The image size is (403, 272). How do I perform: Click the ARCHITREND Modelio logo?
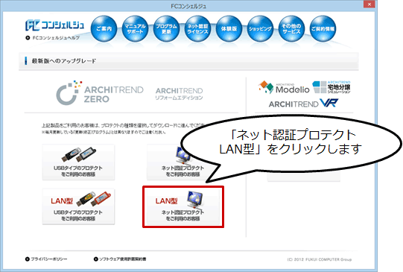[x=284, y=88]
